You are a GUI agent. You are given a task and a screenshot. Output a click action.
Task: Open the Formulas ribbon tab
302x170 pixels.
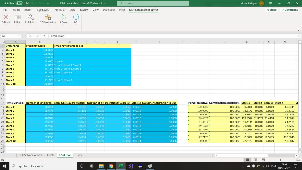(60, 10)
